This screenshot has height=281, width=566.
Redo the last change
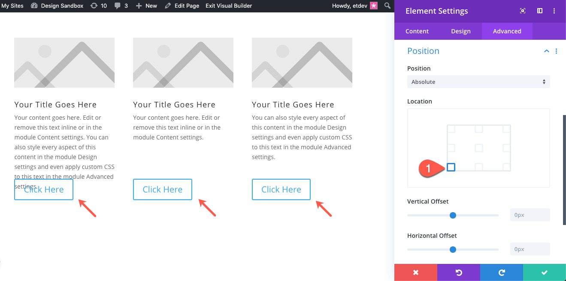tap(501, 272)
